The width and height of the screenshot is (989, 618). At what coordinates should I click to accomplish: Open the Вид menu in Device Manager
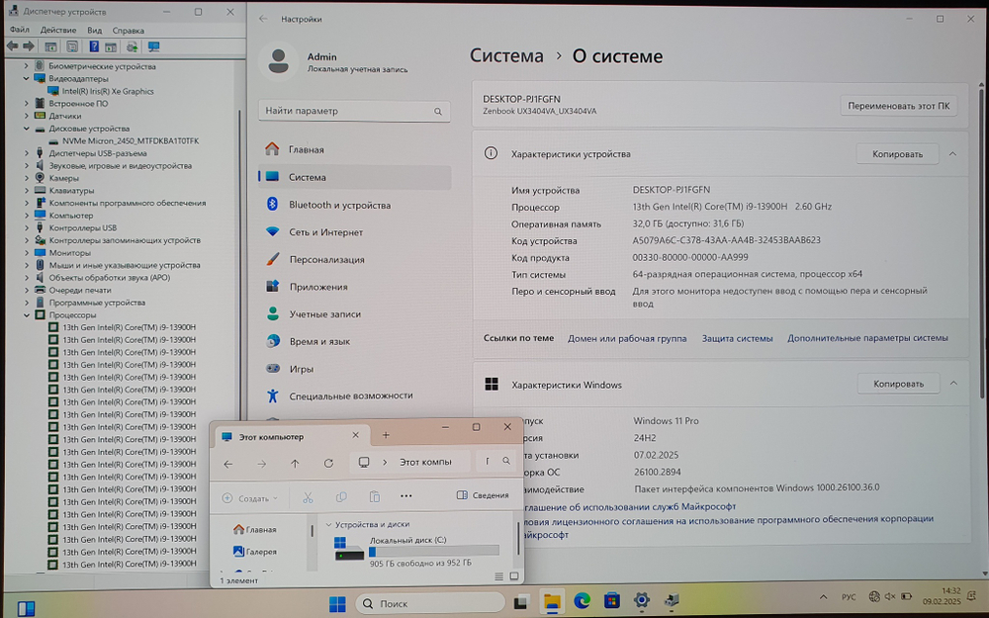coord(94,30)
